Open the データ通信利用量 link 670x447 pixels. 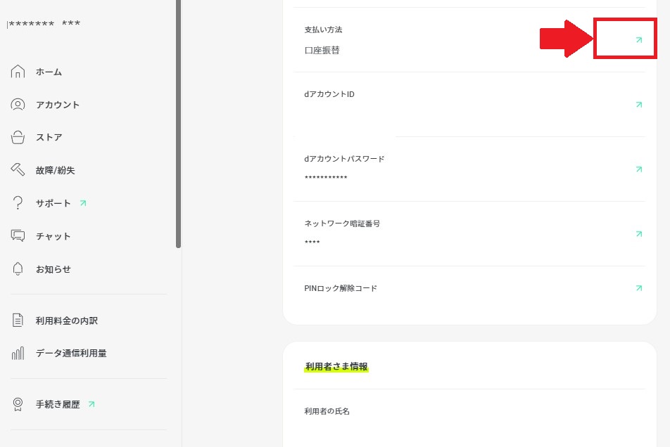tap(71, 354)
